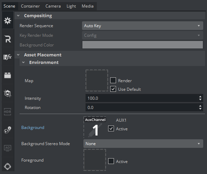Enable the Map Render checkbox
This screenshot has height=174, width=207.
coord(113,80)
